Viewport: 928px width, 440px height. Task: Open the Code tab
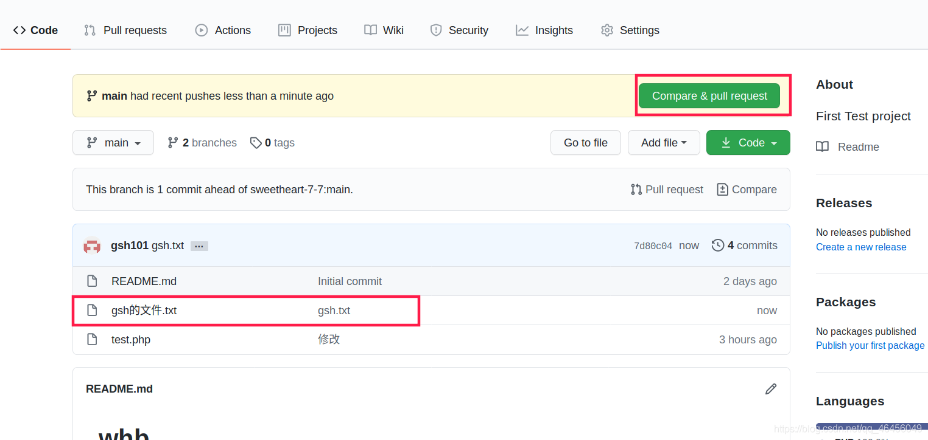pos(35,30)
